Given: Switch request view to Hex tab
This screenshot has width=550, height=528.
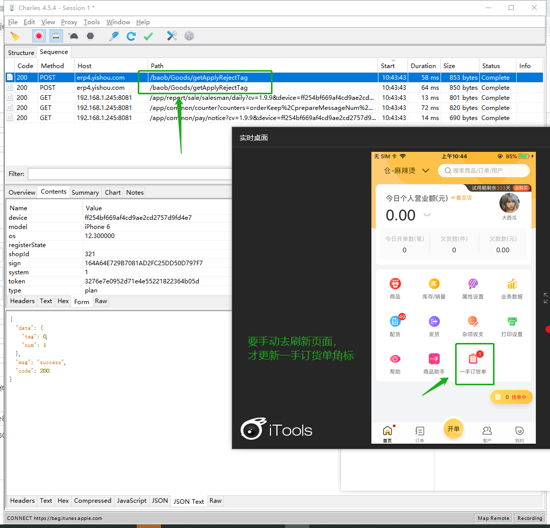Looking at the screenshot, I should [x=63, y=301].
